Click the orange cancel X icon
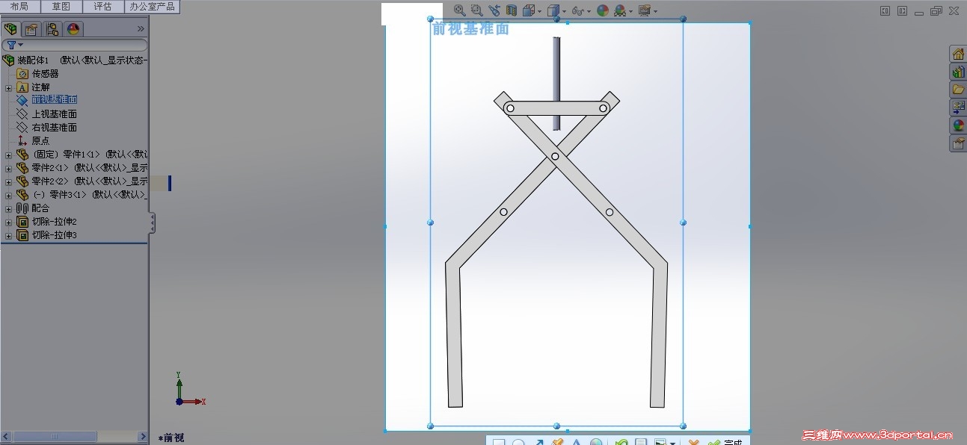The image size is (967, 445). click(694, 442)
